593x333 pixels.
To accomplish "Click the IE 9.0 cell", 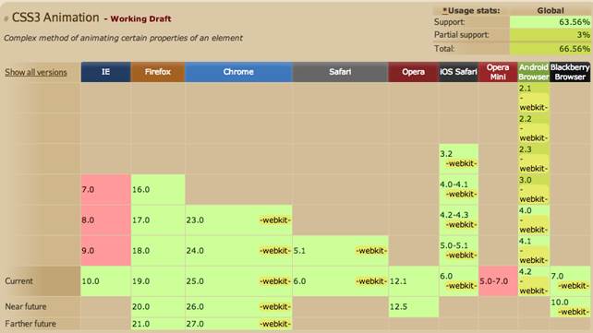I will click(105, 251).
